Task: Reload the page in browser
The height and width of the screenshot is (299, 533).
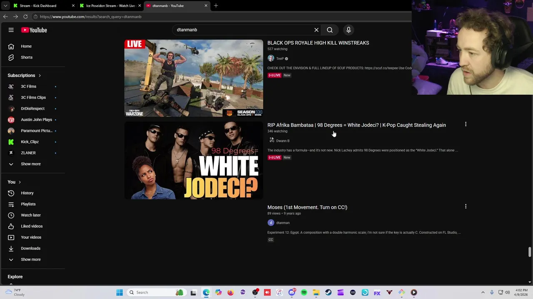Action: pos(25,17)
